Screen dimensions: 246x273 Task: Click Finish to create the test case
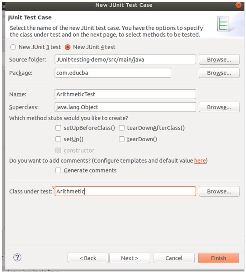click(218, 258)
